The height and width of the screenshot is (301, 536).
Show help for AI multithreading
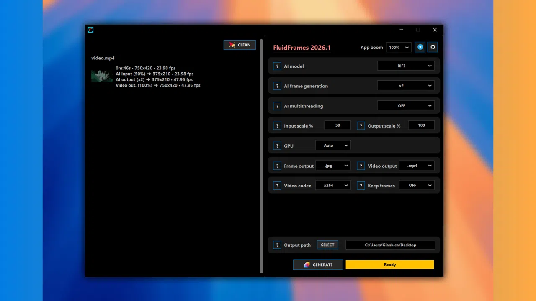coord(277,106)
